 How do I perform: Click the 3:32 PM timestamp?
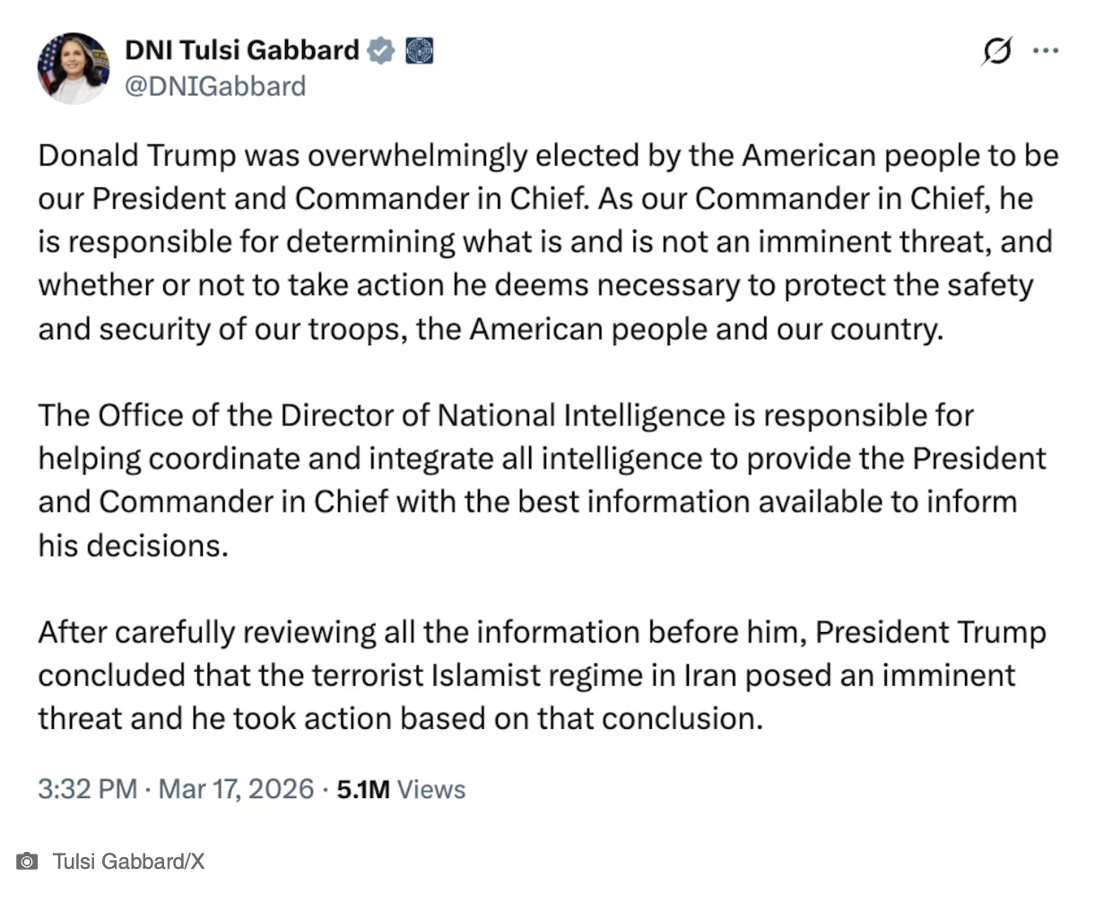(87, 789)
